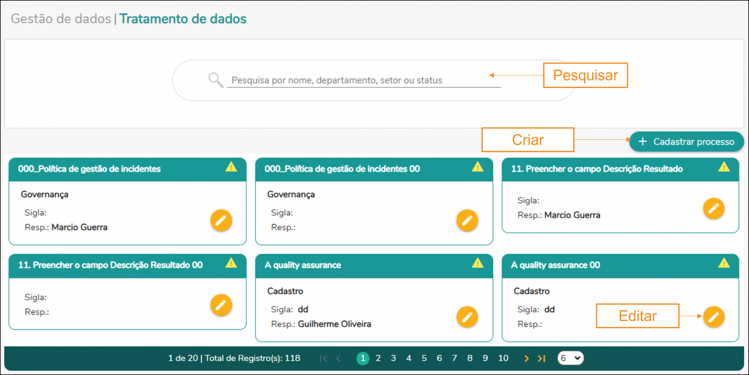Click warning icon on 000_Política de gestão de incidentes 00
Image resolution: width=749 pixels, height=375 pixels.
click(x=477, y=167)
